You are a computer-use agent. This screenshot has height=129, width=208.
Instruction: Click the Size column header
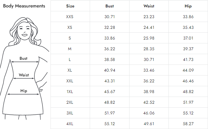[x=70, y=6]
